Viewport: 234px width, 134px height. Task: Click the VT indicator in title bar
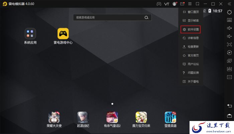tap(166, 4)
